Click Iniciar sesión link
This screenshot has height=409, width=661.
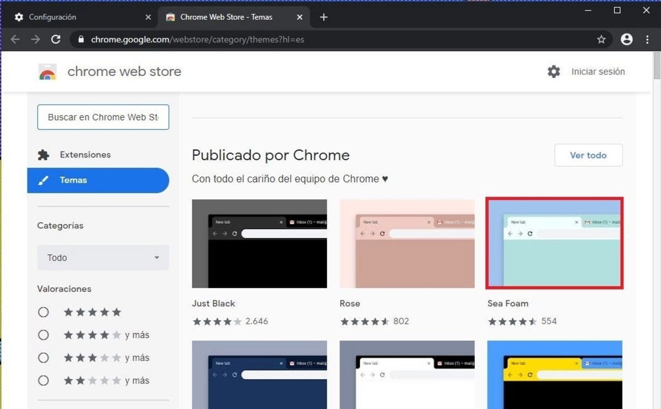click(x=598, y=72)
